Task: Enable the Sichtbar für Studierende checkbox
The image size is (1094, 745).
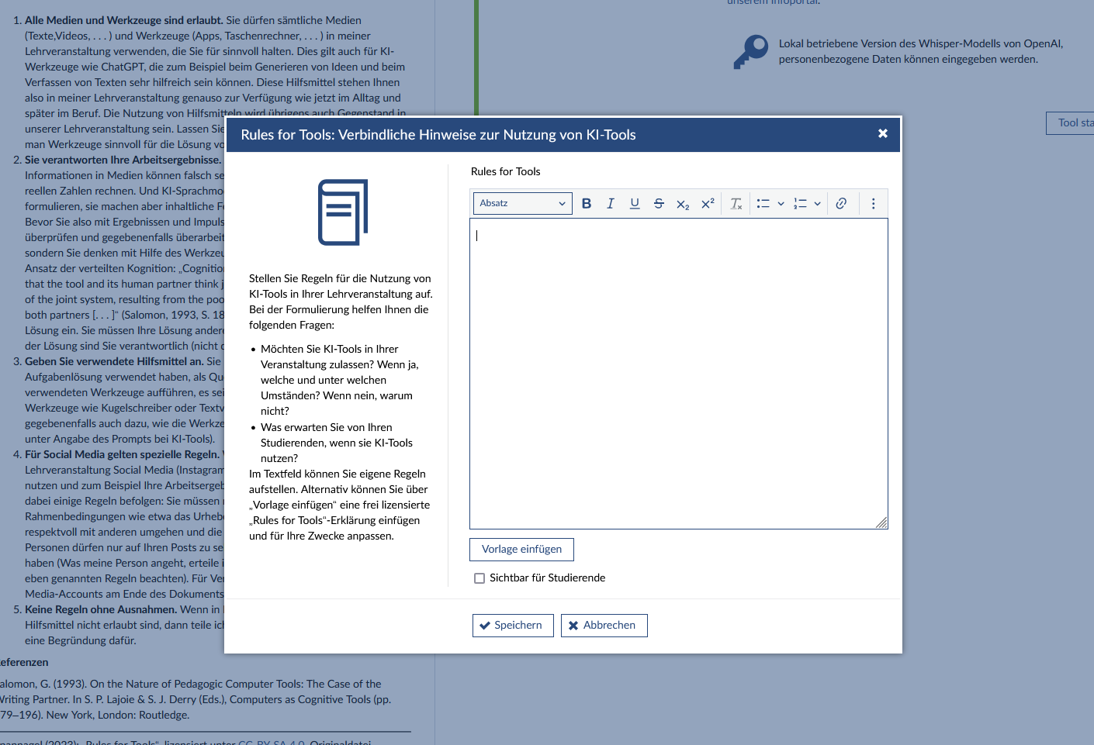Action: 479,578
